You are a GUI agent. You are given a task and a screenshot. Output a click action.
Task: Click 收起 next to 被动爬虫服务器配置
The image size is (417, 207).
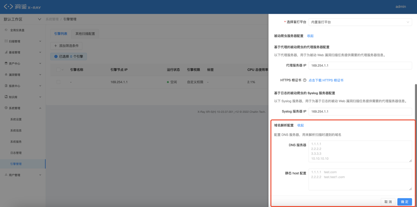[310, 36]
